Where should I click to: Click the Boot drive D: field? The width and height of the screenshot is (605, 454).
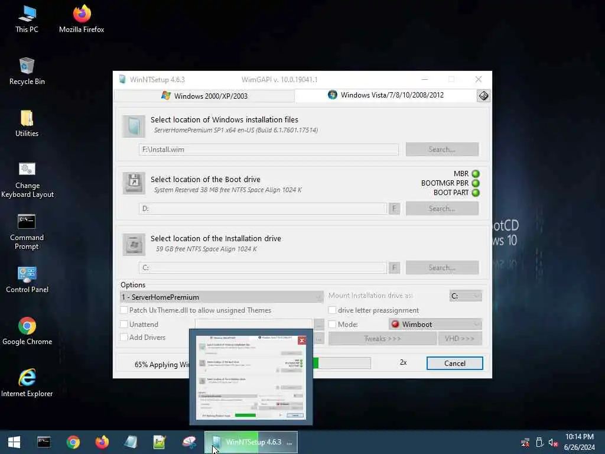tap(263, 209)
